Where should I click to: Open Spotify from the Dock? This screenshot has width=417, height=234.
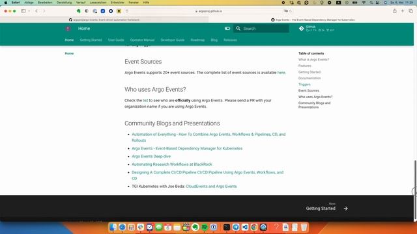click(204, 227)
